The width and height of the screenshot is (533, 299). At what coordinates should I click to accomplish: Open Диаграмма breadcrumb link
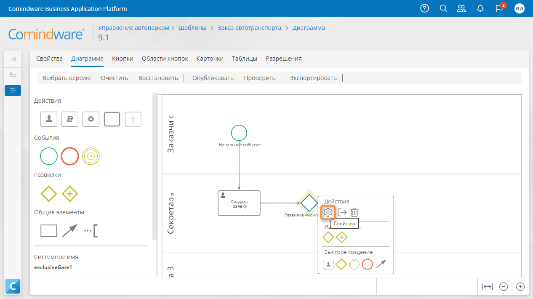(309, 28)
